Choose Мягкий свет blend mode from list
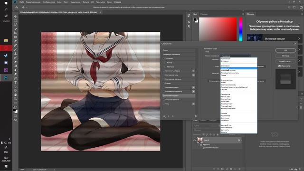304x171 pixels. (x=239, y=96)
